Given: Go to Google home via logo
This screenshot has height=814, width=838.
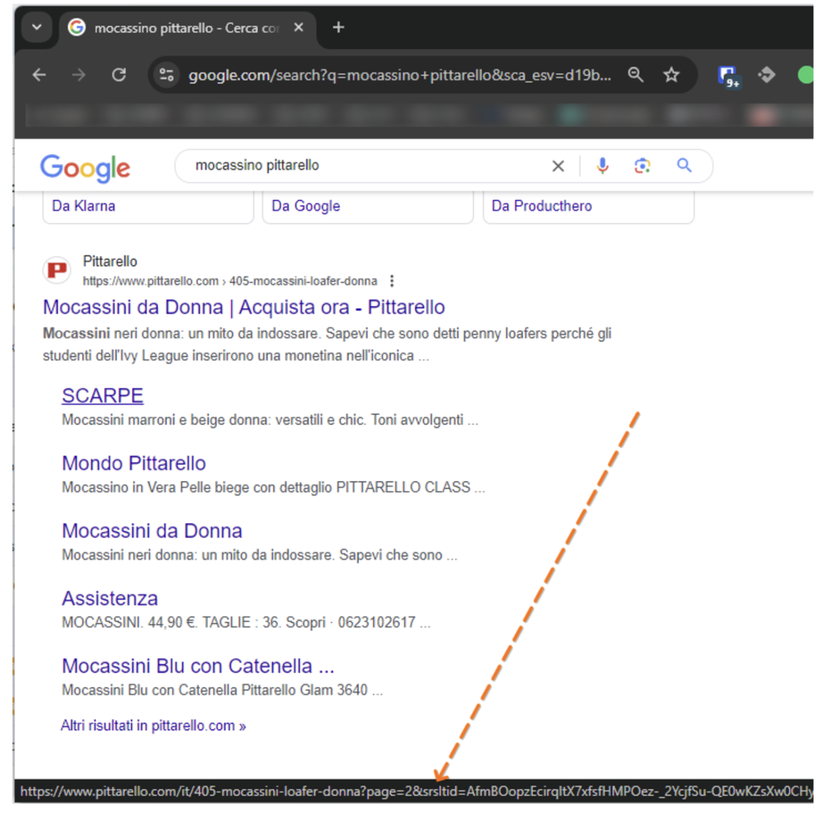Looking at the screenshot, I should 85,168.
